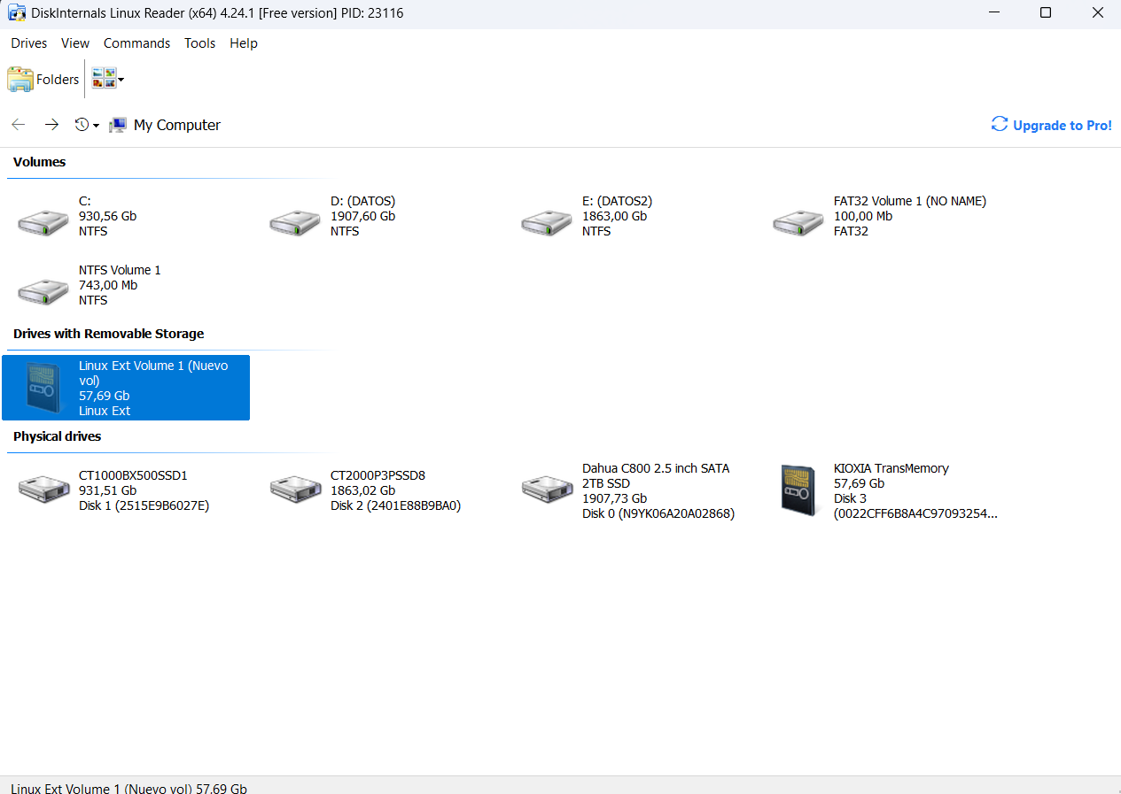1121x794 pixels.
Task: Expand the history dropdown arrow
Action: [x=96, y=126]
